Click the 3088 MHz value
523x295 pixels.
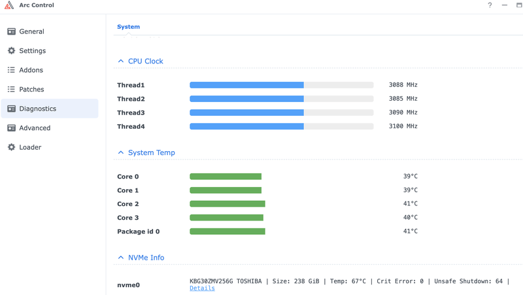pyautogui.click(x=403, y=85)
